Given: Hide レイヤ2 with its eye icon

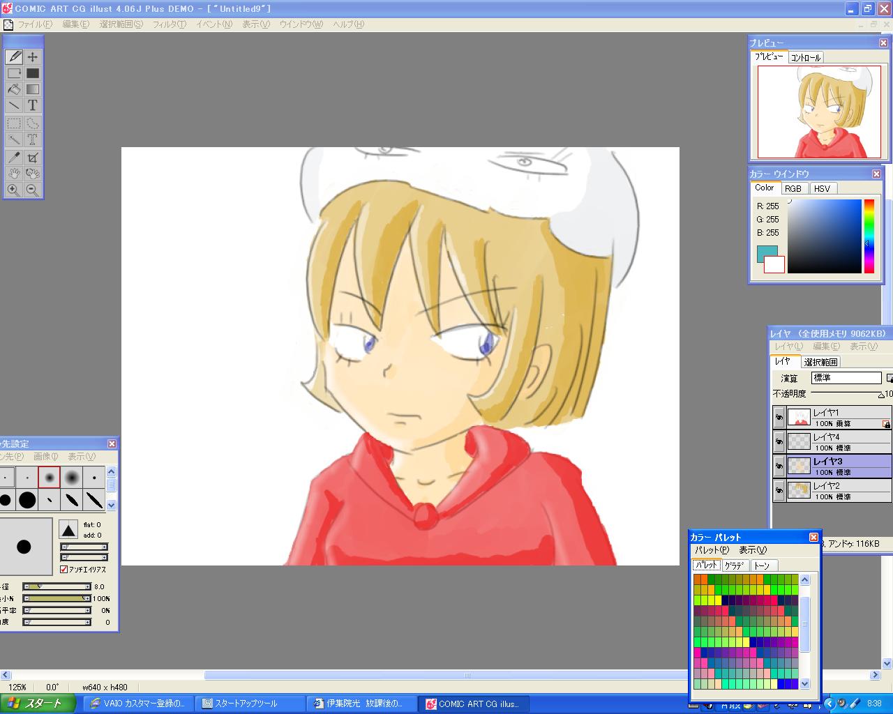Looking at the screenshot, I should pos(779,491).
